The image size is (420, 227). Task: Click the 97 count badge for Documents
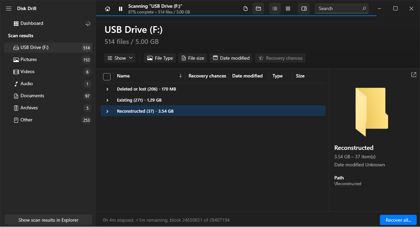pos(87,96)
